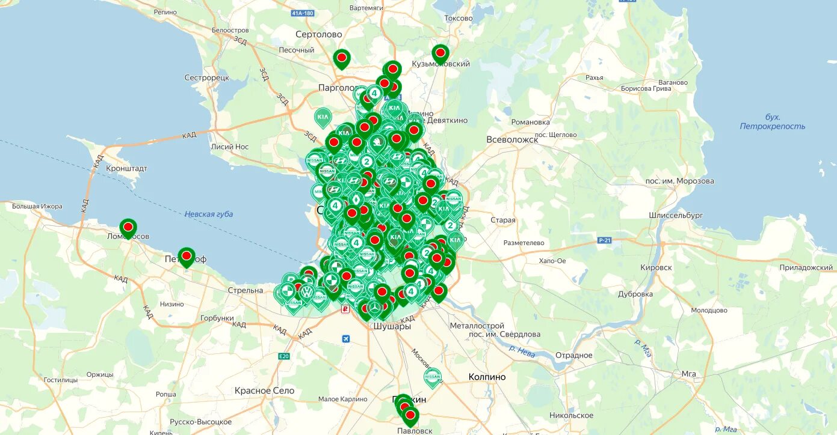The width and height of the screenshot is (837, 435).
Task: Click the Отрадное label
Action: pyautogui.click(x=573, y=355)
